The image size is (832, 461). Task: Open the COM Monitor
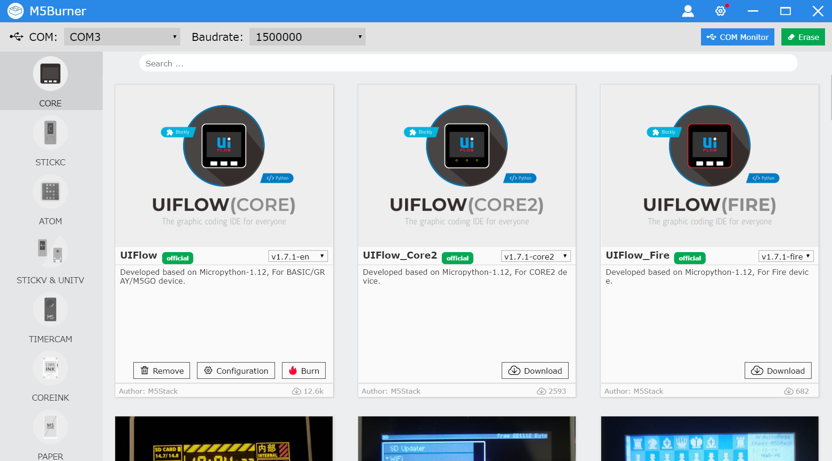pyautogui.click(x=738, y=37)
